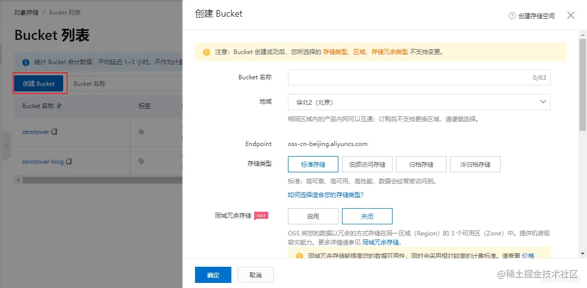Click the blue info icon in banner
The height and width of the screenshot is (288, 587).
pyautogui.click(x=26, y=62)
